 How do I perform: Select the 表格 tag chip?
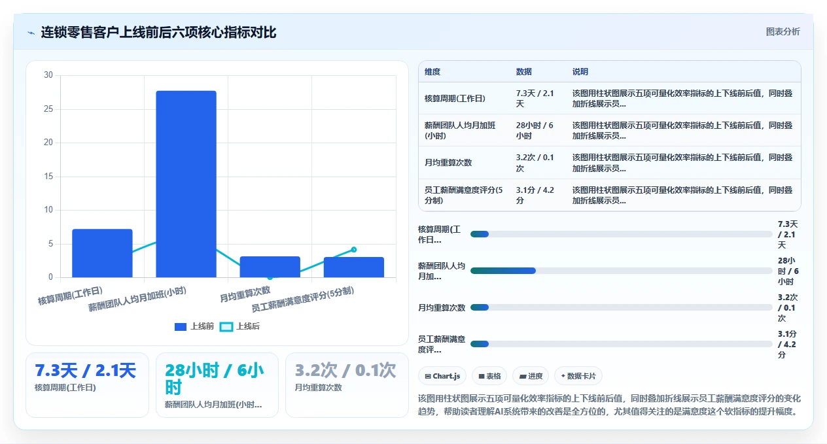[489, 376]
